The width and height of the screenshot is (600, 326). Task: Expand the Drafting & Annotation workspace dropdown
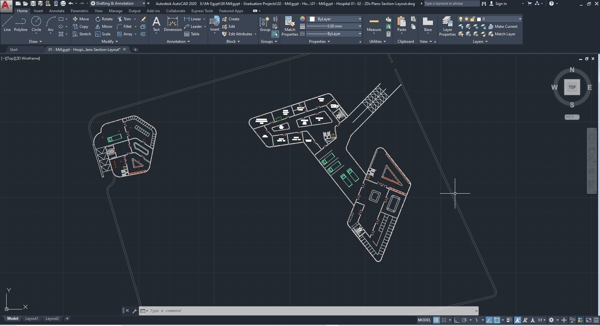(x=144, y=3)
